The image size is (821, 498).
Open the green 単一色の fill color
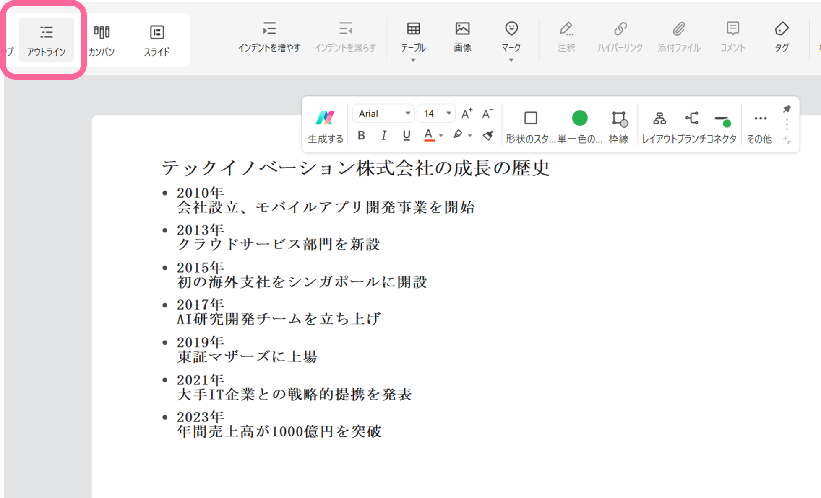[x=580, y=127]
